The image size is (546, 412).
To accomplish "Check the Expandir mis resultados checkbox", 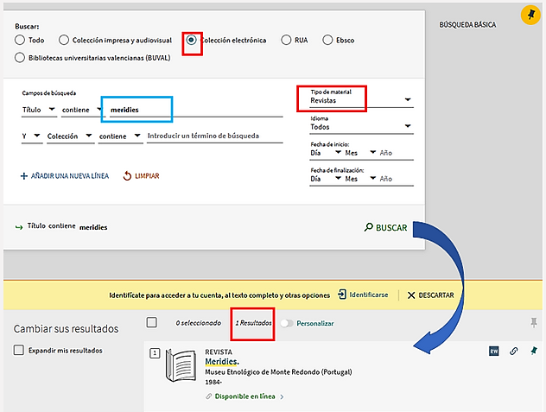I will pos(19,350).
